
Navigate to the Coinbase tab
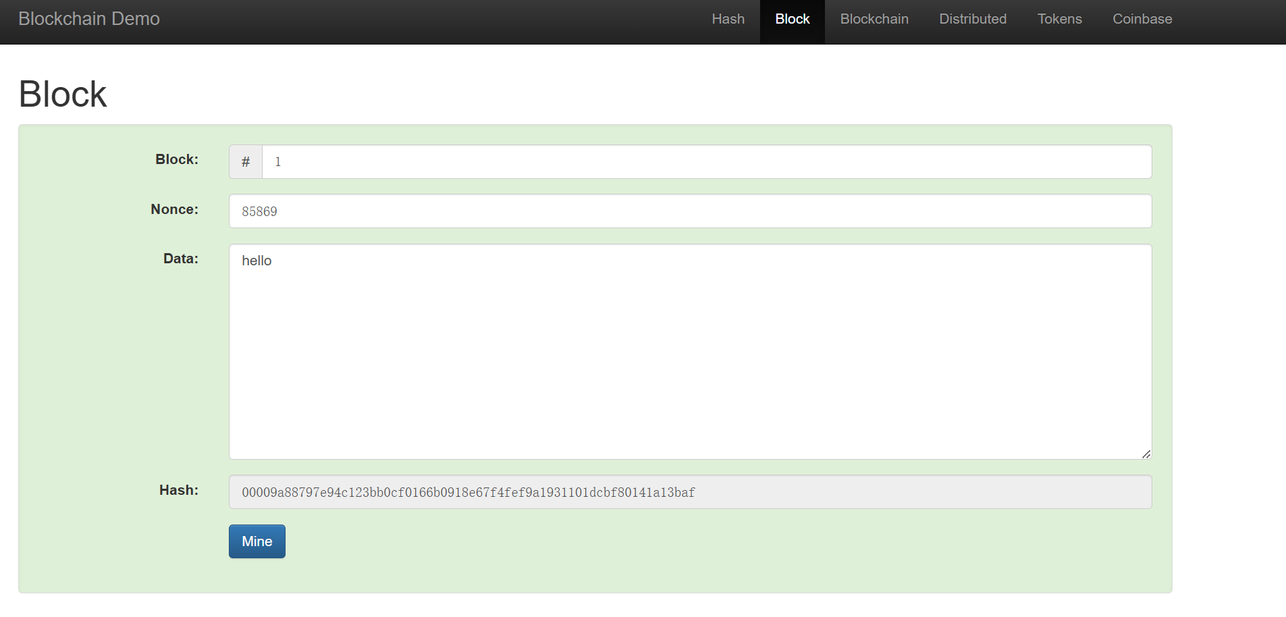pyautogui.click(x=1142, y=19)
